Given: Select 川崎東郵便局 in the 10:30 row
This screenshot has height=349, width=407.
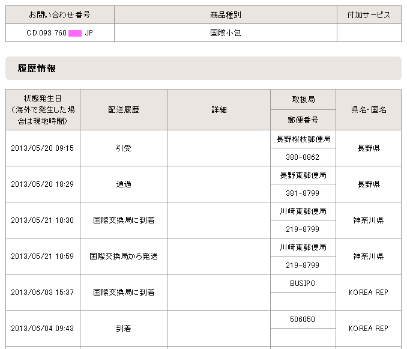Looking at the screenshot, I should [x=303, y=211].
